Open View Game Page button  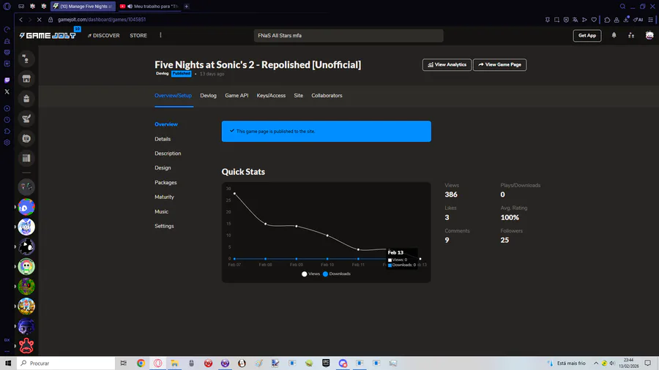pyautogui.click(x=499, y=64)
